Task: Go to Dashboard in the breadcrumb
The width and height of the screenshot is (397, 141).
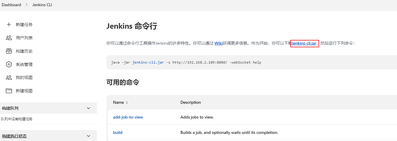Action: [11, 5]
